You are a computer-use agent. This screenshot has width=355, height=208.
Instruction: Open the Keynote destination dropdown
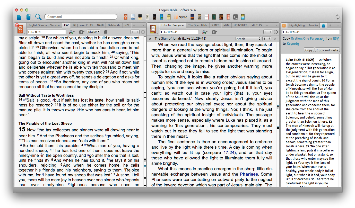point(293,44)
